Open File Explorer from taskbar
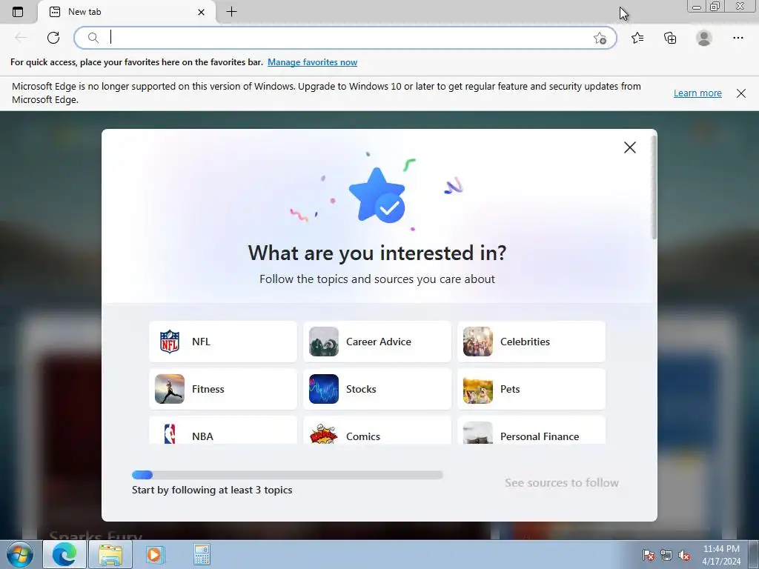This screenshot has width=759, height=569. point(110,554)
